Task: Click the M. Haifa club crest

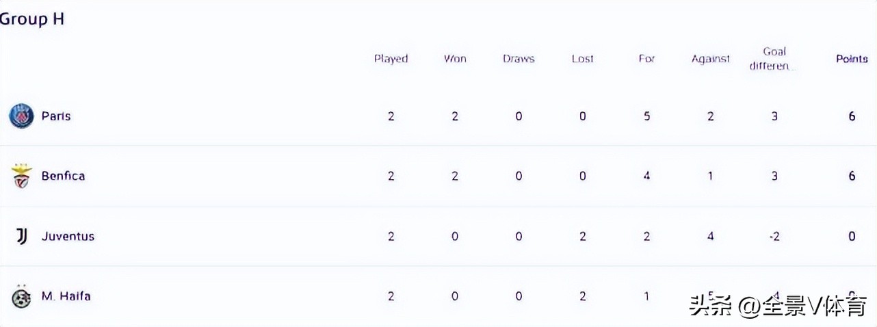Action: [21, 297]
